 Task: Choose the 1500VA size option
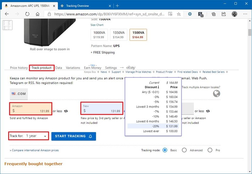(x=138, y=35)
